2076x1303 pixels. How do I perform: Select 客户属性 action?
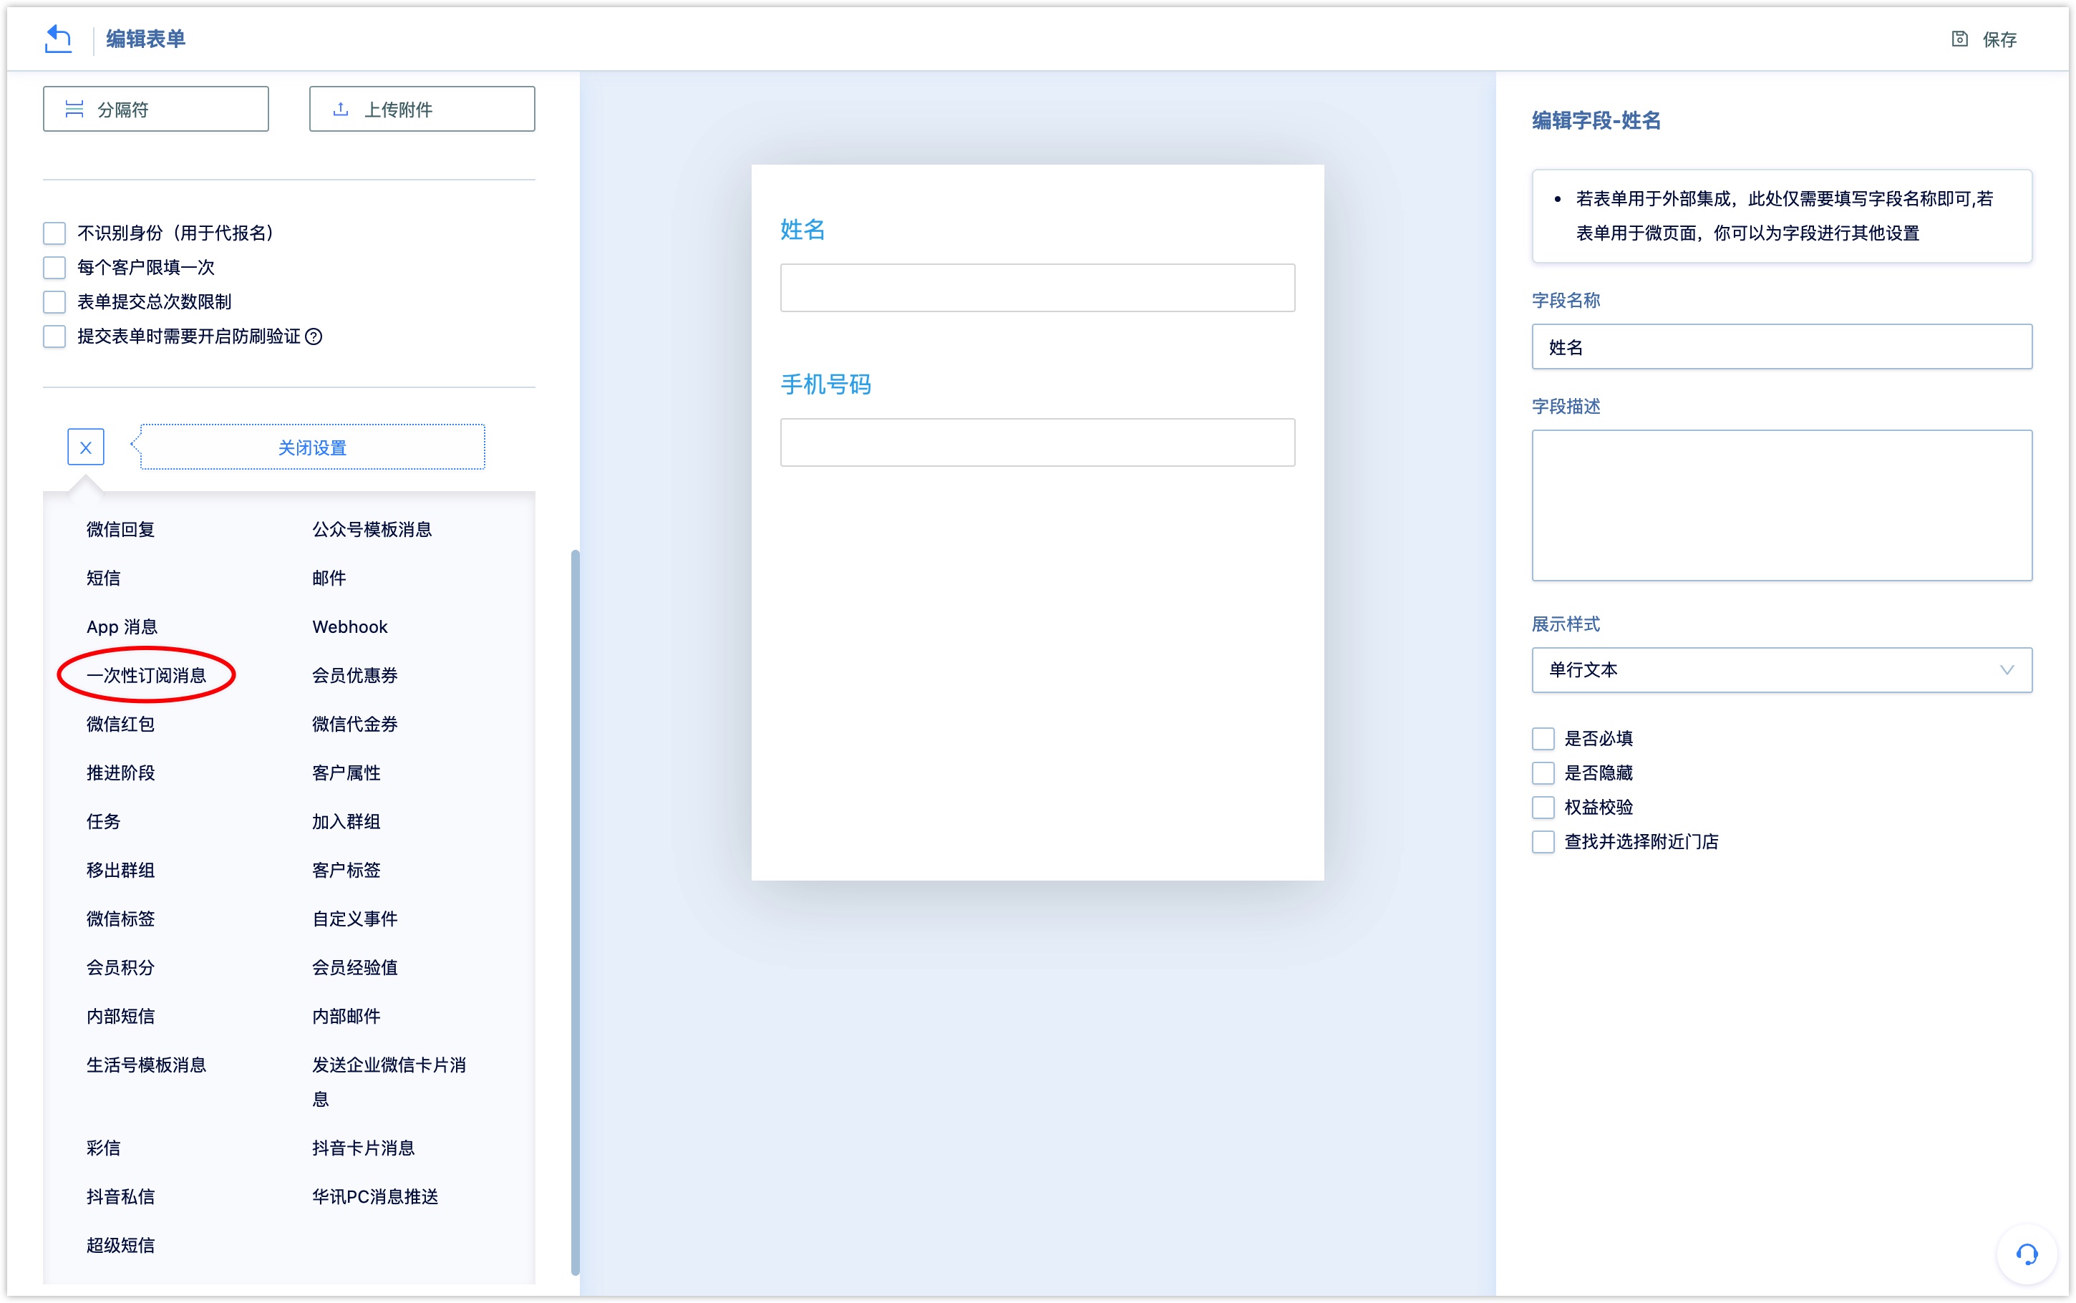tap(346, 773)
